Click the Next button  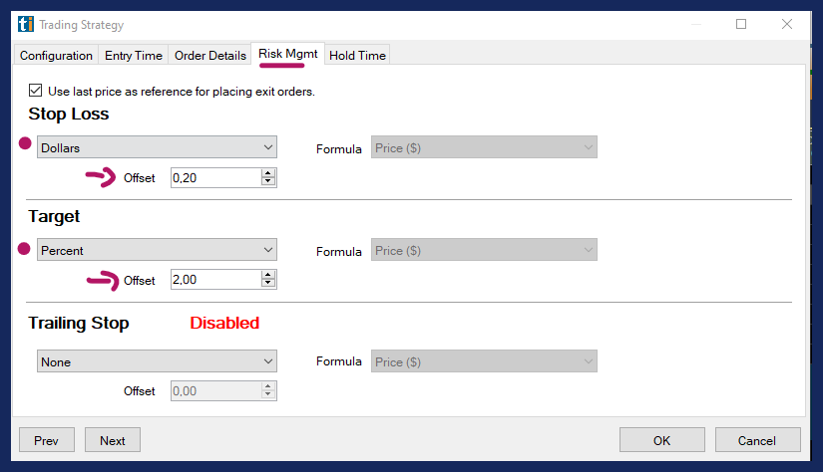[113, 440]
